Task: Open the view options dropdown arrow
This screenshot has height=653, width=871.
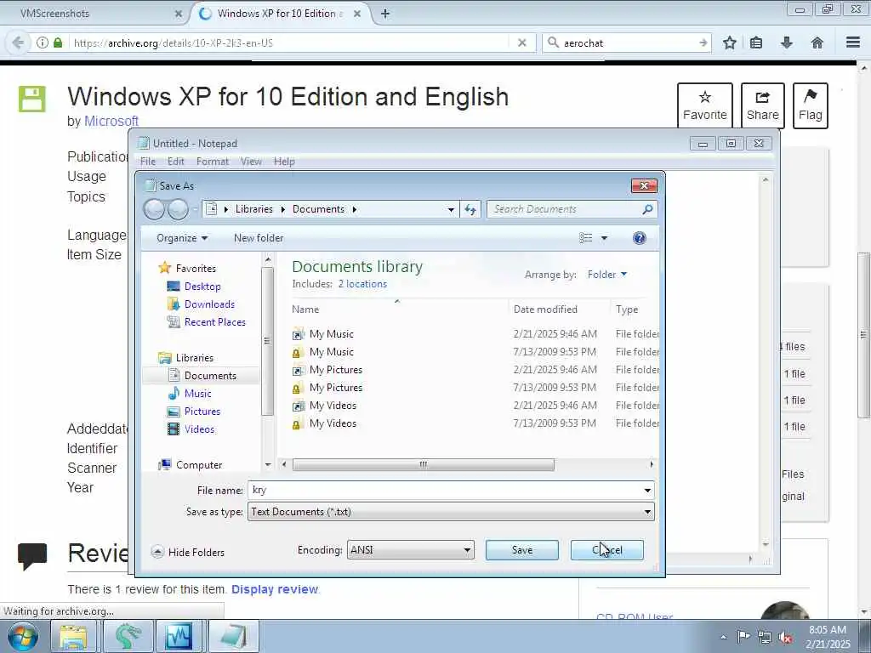Action: tap(605, 238)
